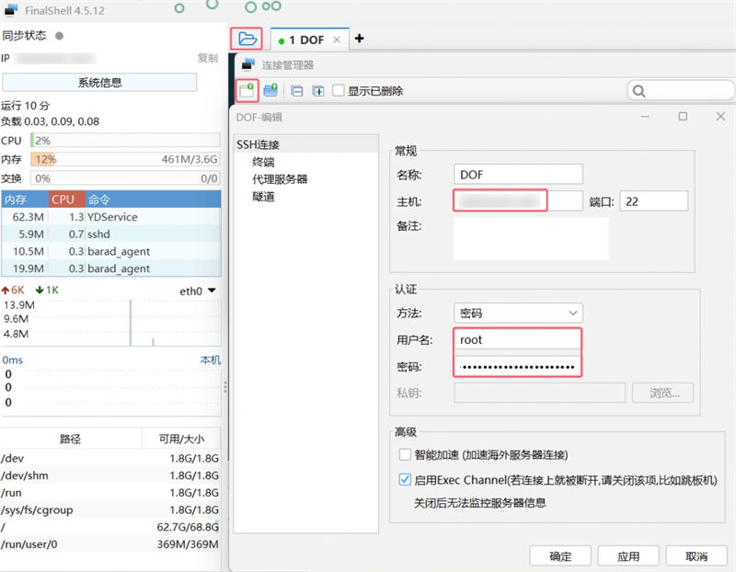Add a new tab with plus icon
Image resolution: width=736 pixels, height=572 pixels.
click(359, 39)
